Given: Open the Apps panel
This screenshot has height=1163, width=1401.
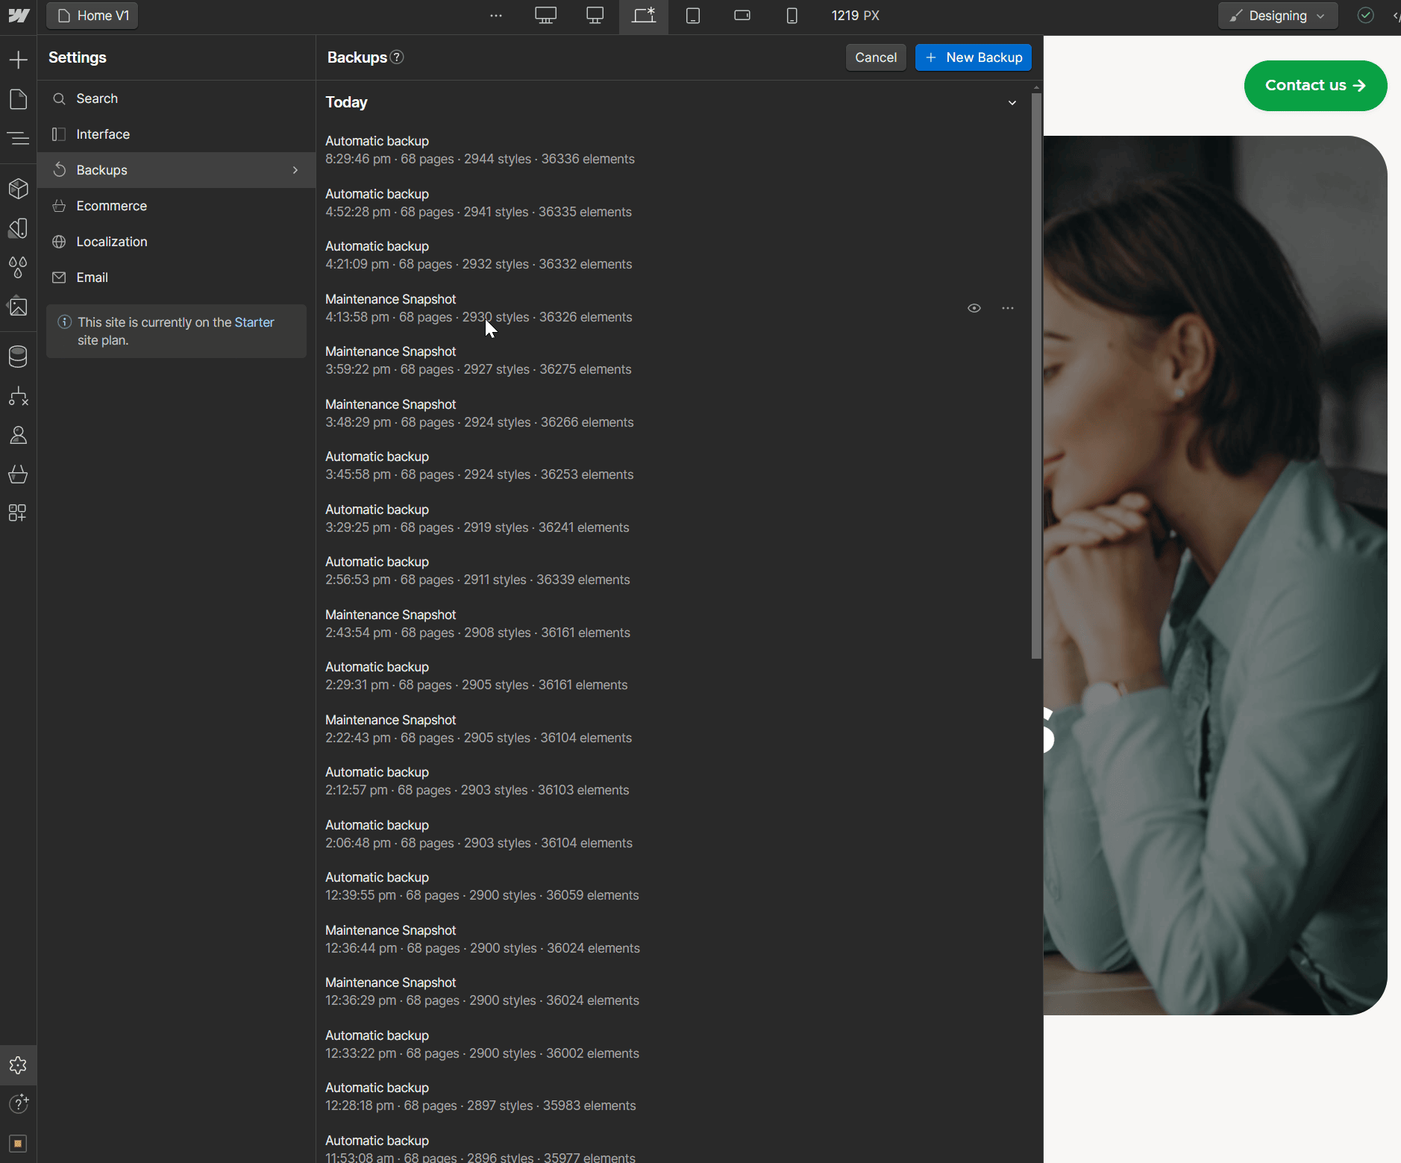Looking at the screenshot, I should click(19, 513).
